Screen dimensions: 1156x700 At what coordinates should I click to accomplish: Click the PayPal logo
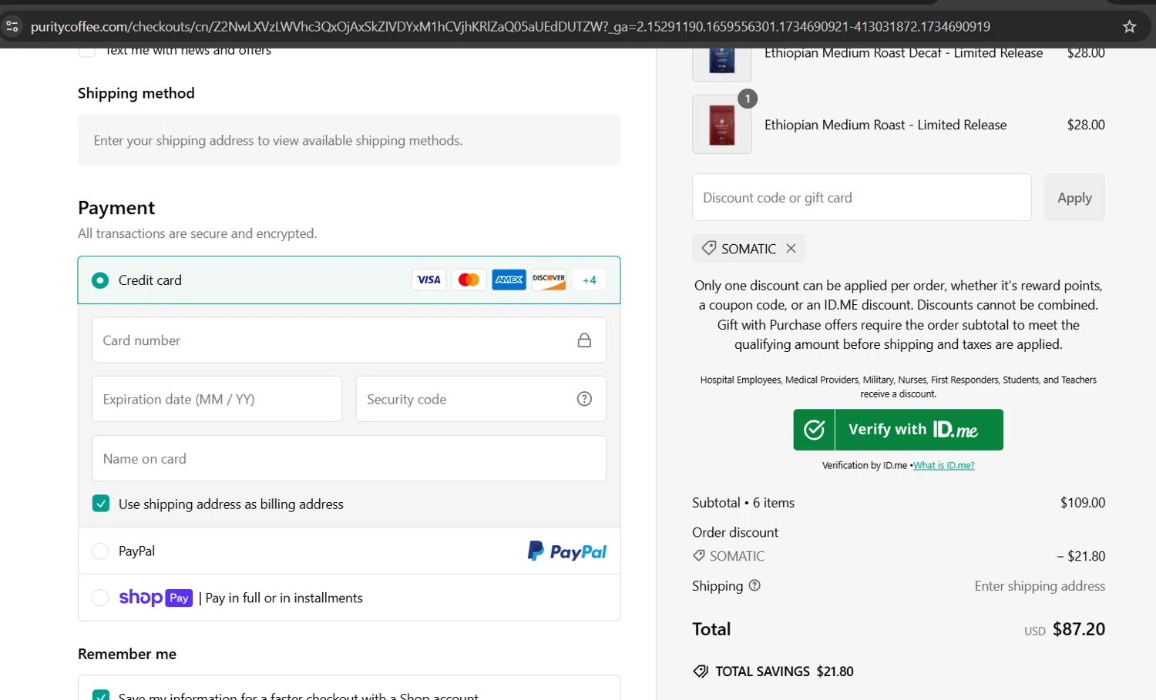coord(566,551)
